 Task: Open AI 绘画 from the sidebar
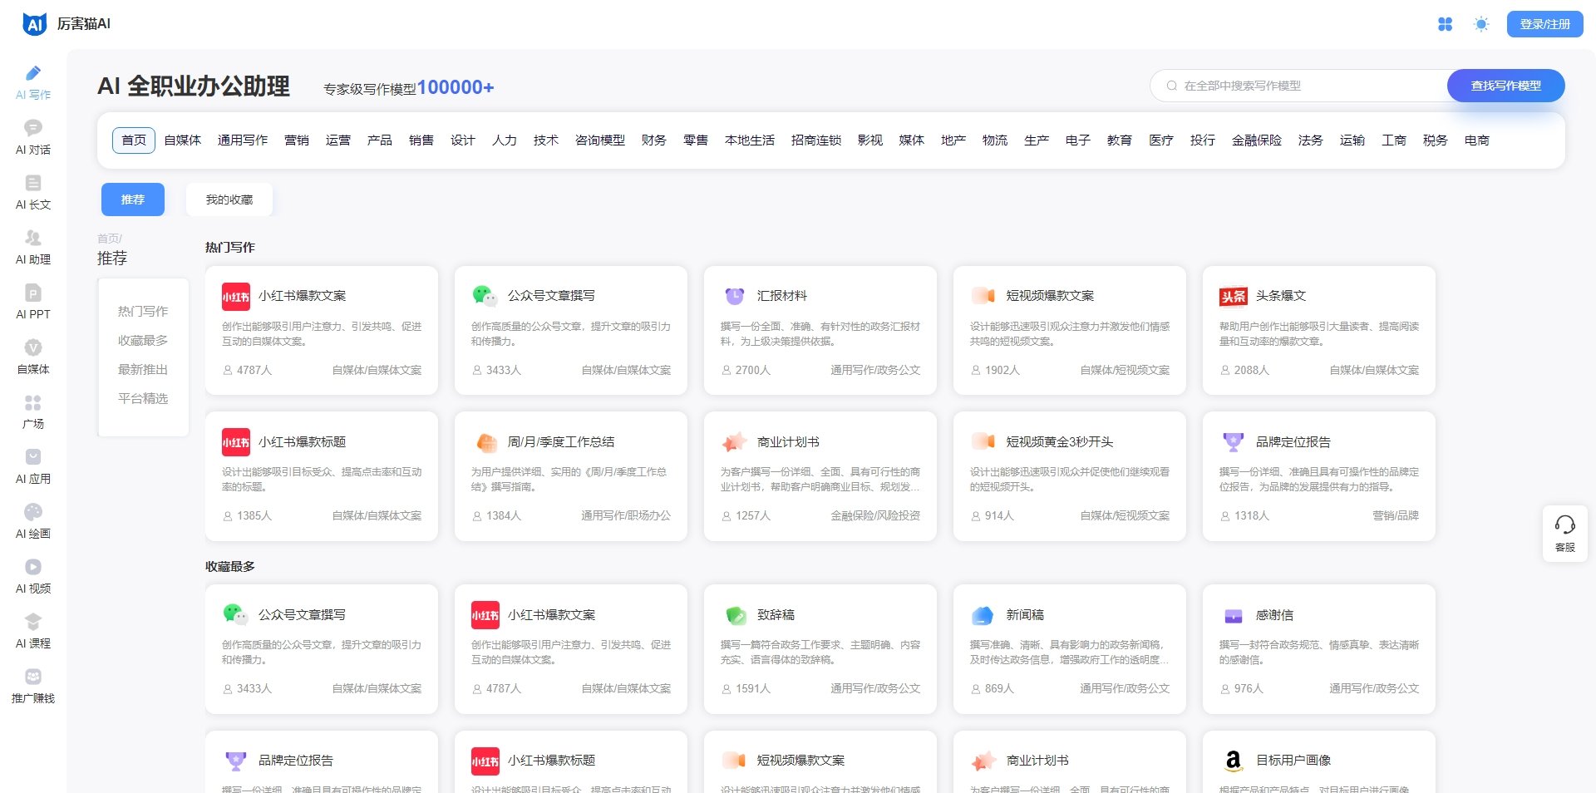tap(32, 522)
